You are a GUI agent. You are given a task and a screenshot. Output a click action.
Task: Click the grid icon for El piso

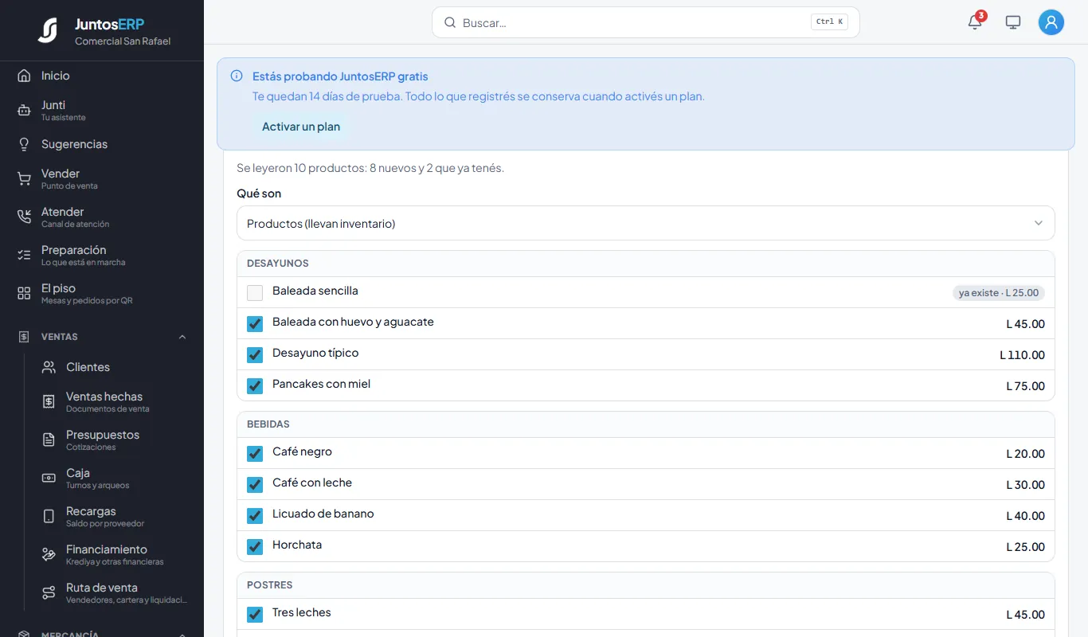tap(24, 294)
